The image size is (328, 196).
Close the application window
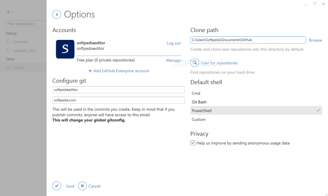point(323,4)
